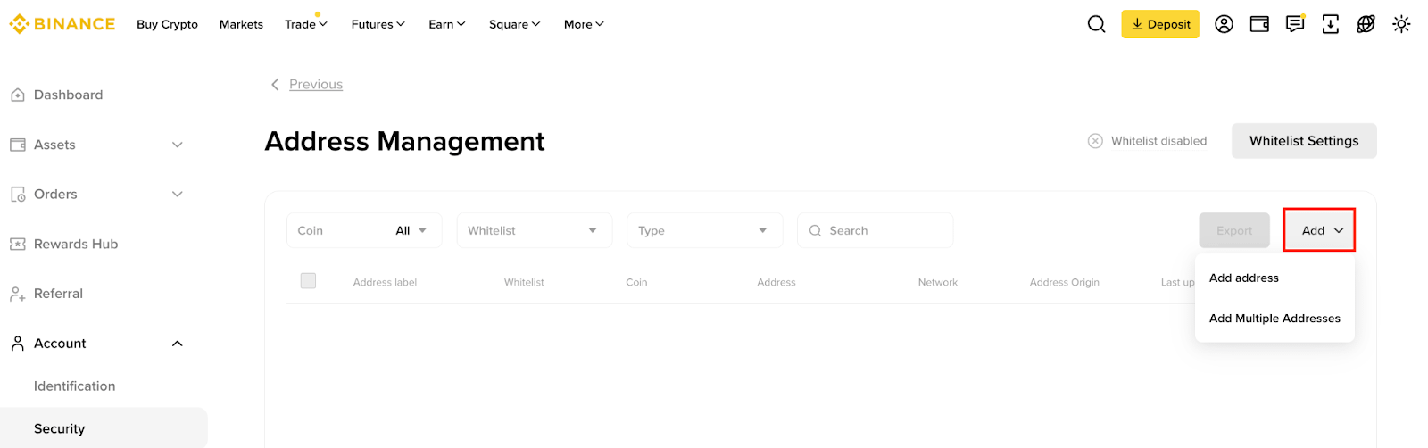
Task: Expand the Assets sidebar section
Action: pyautogui.click(x=177, y=145)
